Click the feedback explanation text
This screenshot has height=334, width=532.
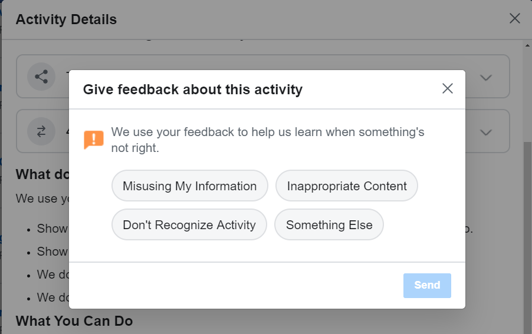268,140
